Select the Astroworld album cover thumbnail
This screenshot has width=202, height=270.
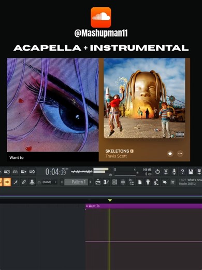point(145,98)
